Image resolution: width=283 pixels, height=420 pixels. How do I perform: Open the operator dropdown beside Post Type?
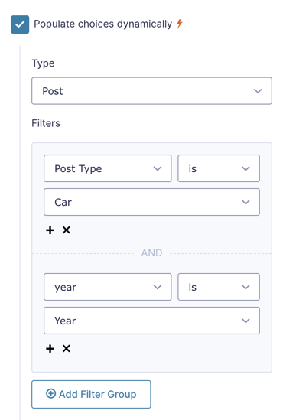click(219, 168)
